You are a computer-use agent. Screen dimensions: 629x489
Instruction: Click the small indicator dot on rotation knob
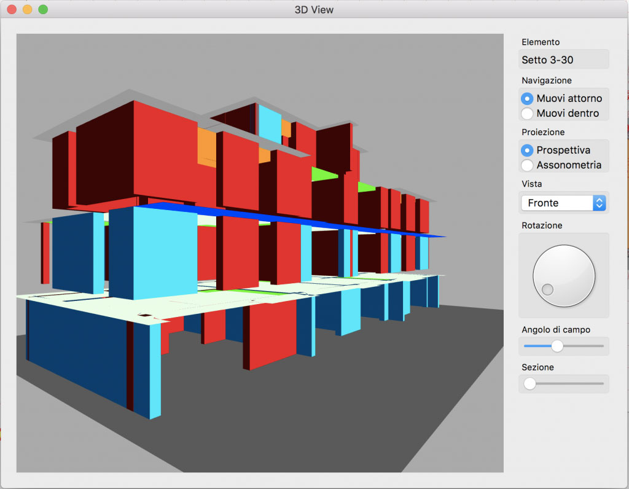click(547, 289)
